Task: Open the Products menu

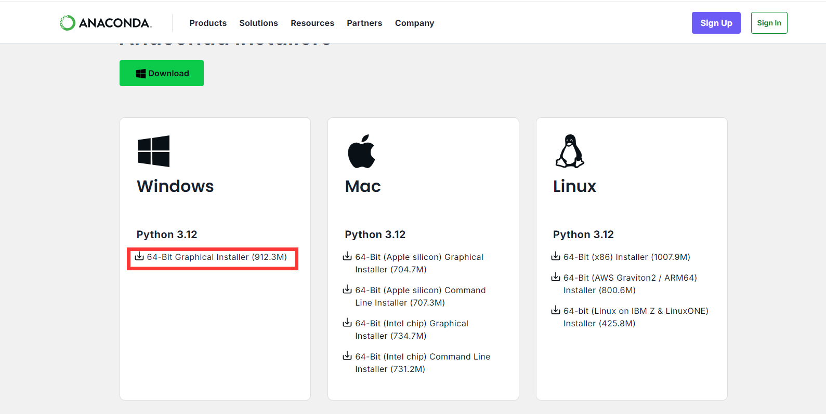Action: [x=208, y=23]
